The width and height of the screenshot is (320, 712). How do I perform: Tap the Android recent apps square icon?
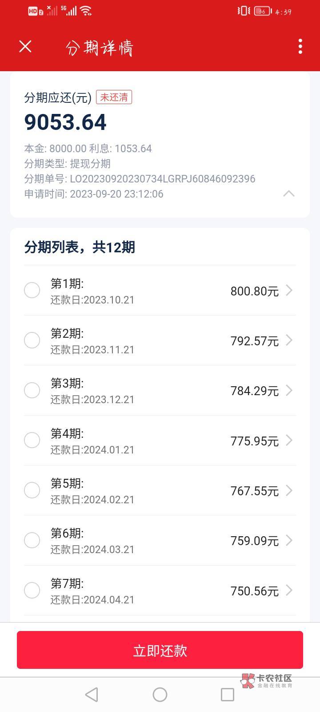228,694
